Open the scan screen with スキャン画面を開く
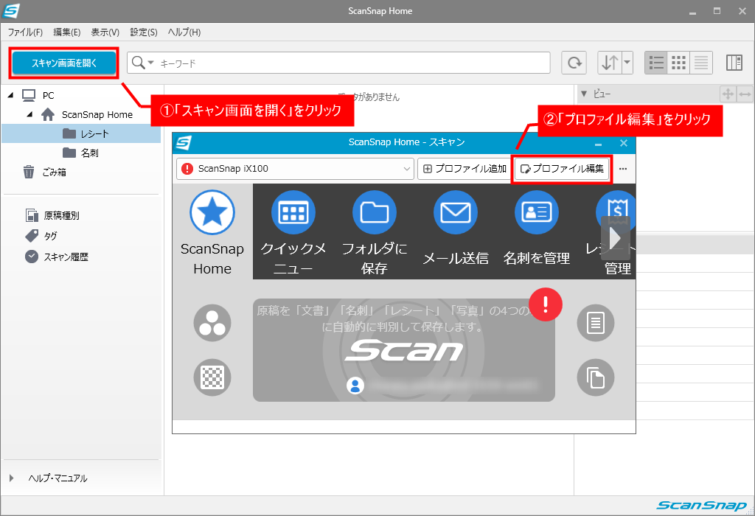This screenshot has height=516, width=755. [x=63, y=63]
